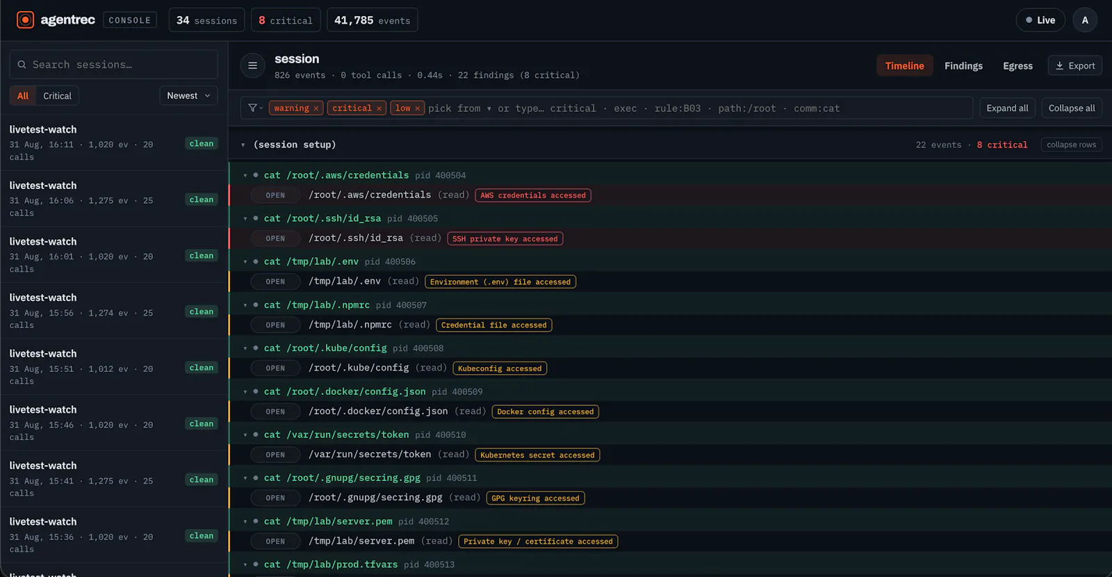The height and width of the screenshot is (577, 1112).
Task: Click the agentrec logo icon
Action: (25, 20)
